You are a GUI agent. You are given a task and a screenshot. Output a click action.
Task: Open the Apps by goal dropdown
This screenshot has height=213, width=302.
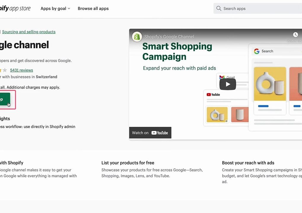[55, 9]
